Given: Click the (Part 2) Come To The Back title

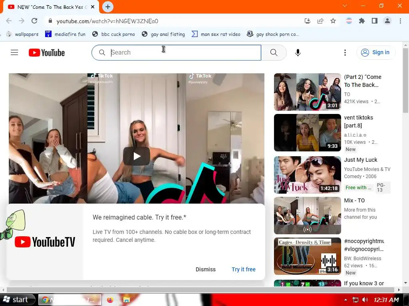Looking at the screenshot, I should tap(363, 80).
